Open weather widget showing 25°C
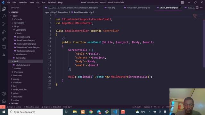Viewport: 205px width, 115px height. pos(141,112)
